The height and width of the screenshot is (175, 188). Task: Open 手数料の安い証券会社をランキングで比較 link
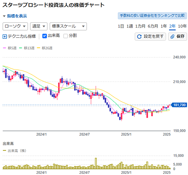click(x=152, y=16)
